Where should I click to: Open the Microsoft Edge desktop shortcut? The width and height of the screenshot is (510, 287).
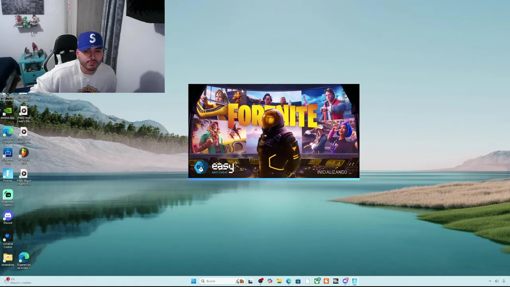click(x=8, y=134)
